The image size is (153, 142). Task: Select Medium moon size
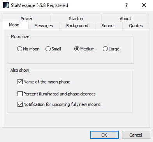pyautogui.click(x=84, y=49)
